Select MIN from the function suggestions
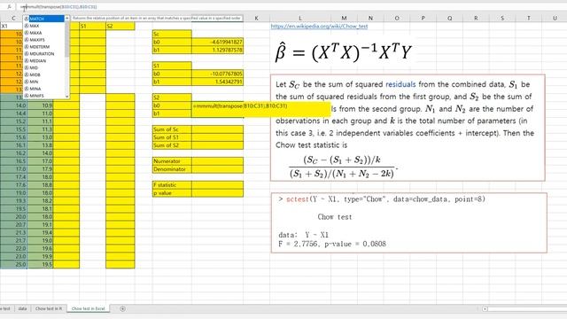Screen dimensions: 567x319 [x=34, y=82]
